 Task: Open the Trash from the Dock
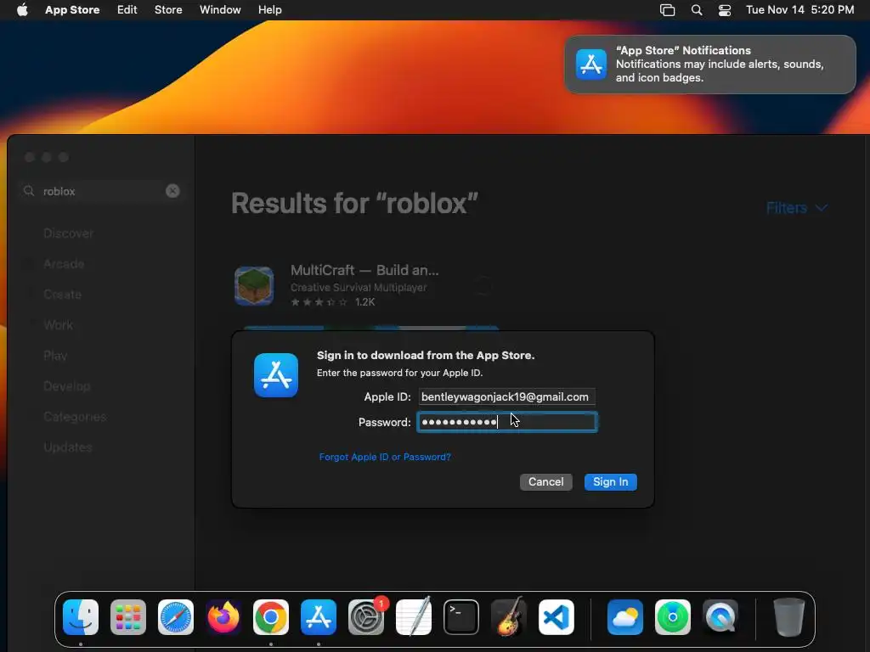click(x=788, y=617)
